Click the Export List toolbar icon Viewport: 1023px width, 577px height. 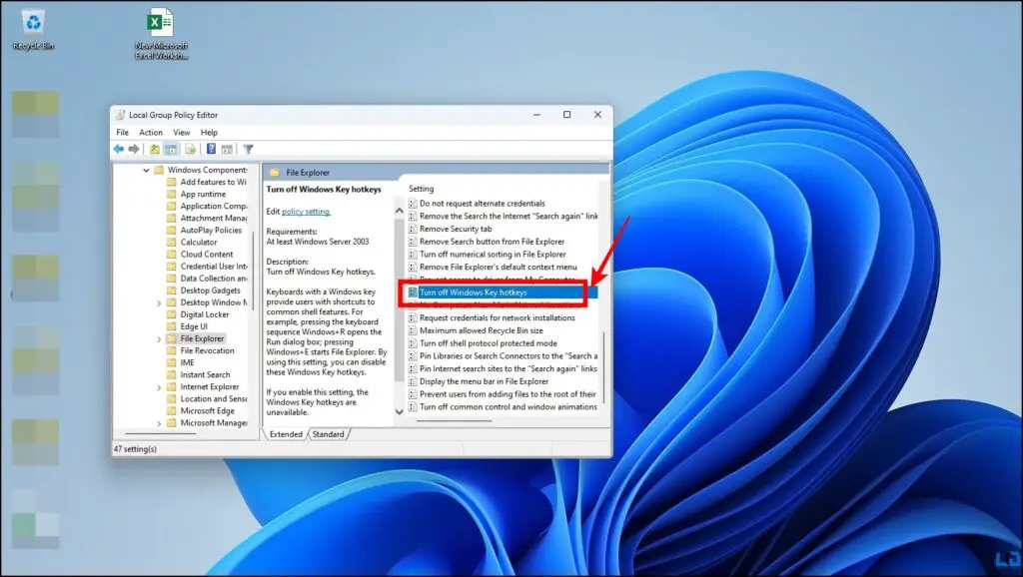(190, 150)
